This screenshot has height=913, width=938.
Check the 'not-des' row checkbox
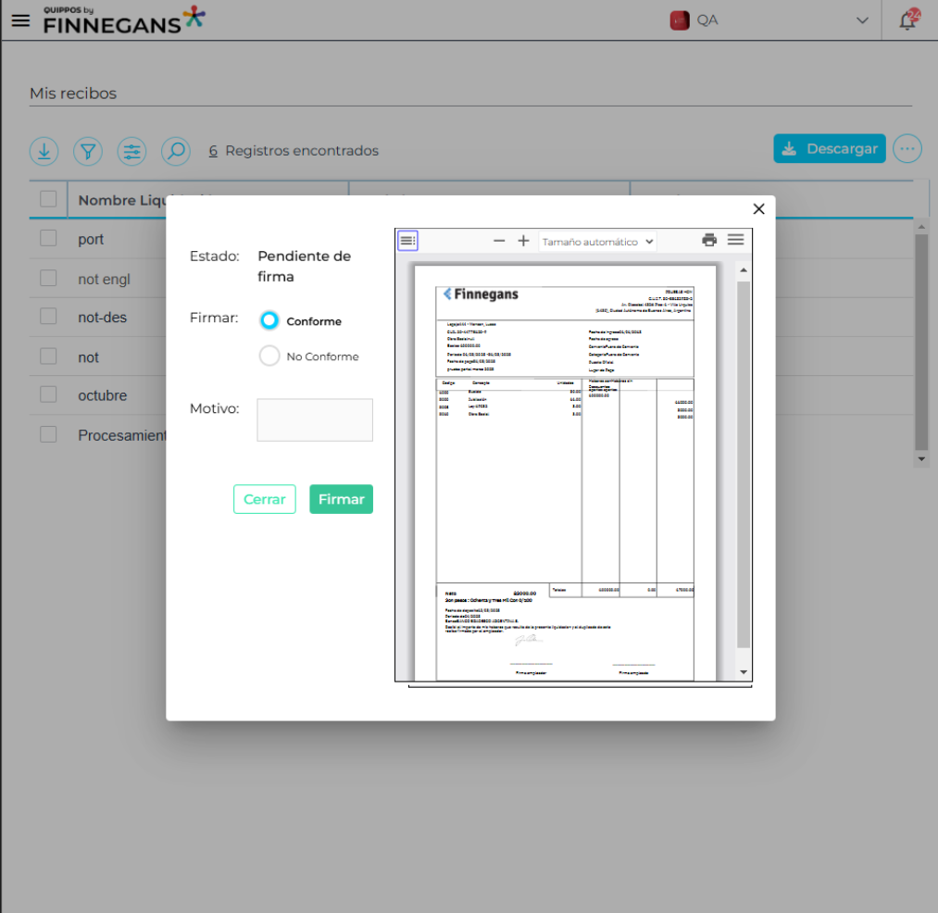pos(48,317)
